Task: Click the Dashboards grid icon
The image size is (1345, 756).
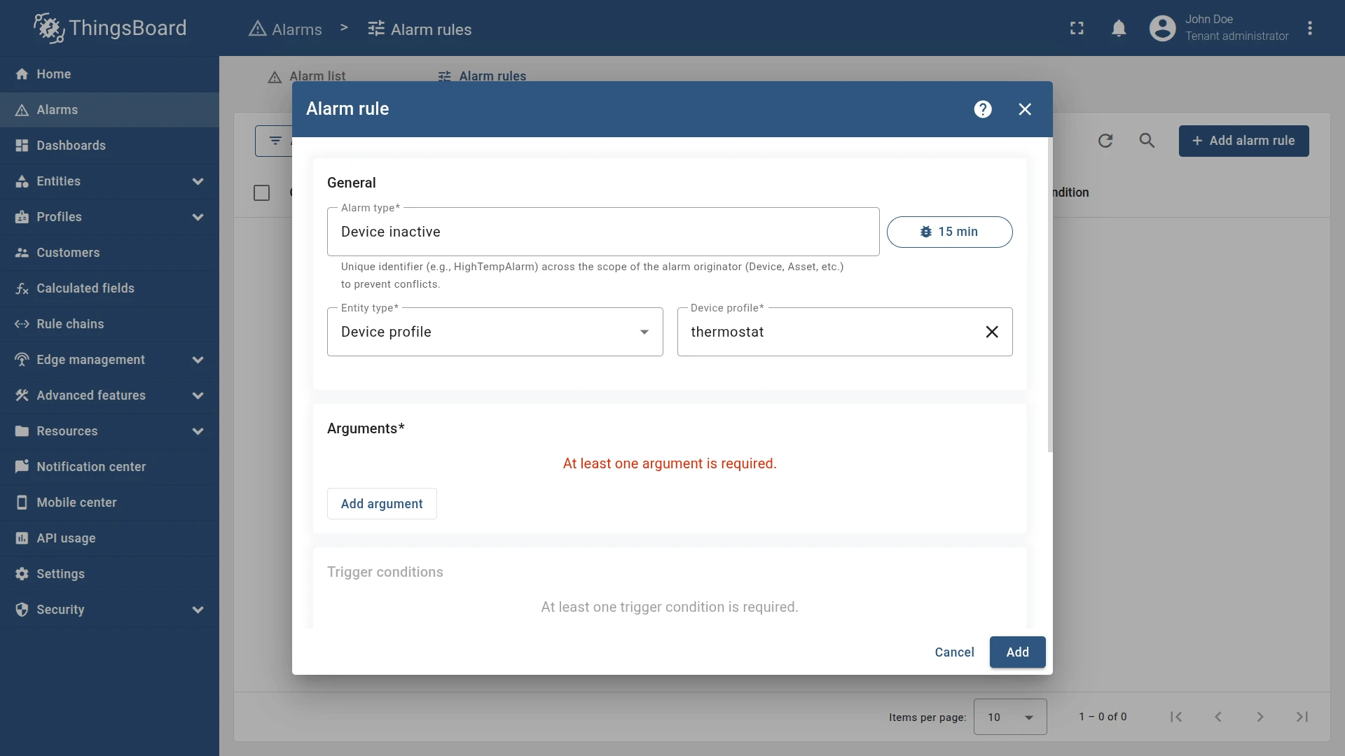Action: (22, 146)
